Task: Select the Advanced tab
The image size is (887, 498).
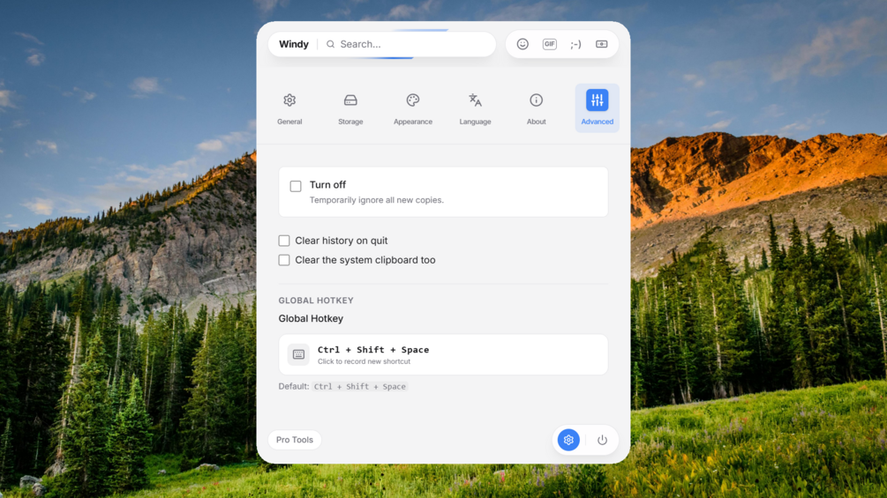Action: click(x=598, y=108)
